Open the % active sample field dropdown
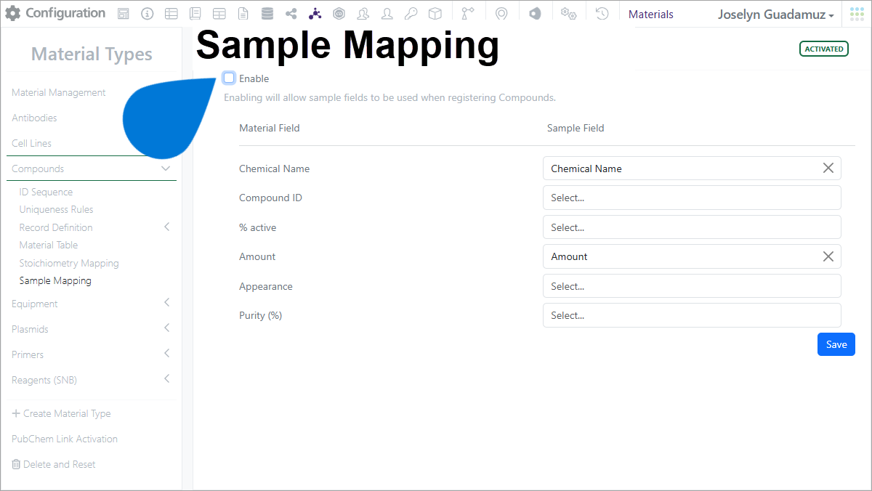This screenshot has width=872, height=491. point(692,227)
